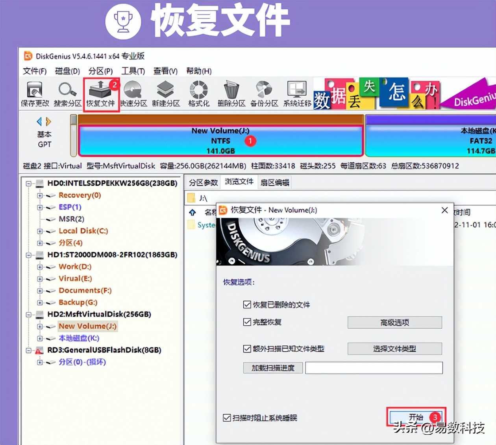The width and height of the screenshot is (496, 445).
Task: Click the 搜索分区 search partition icon
Action: [67, 93]
